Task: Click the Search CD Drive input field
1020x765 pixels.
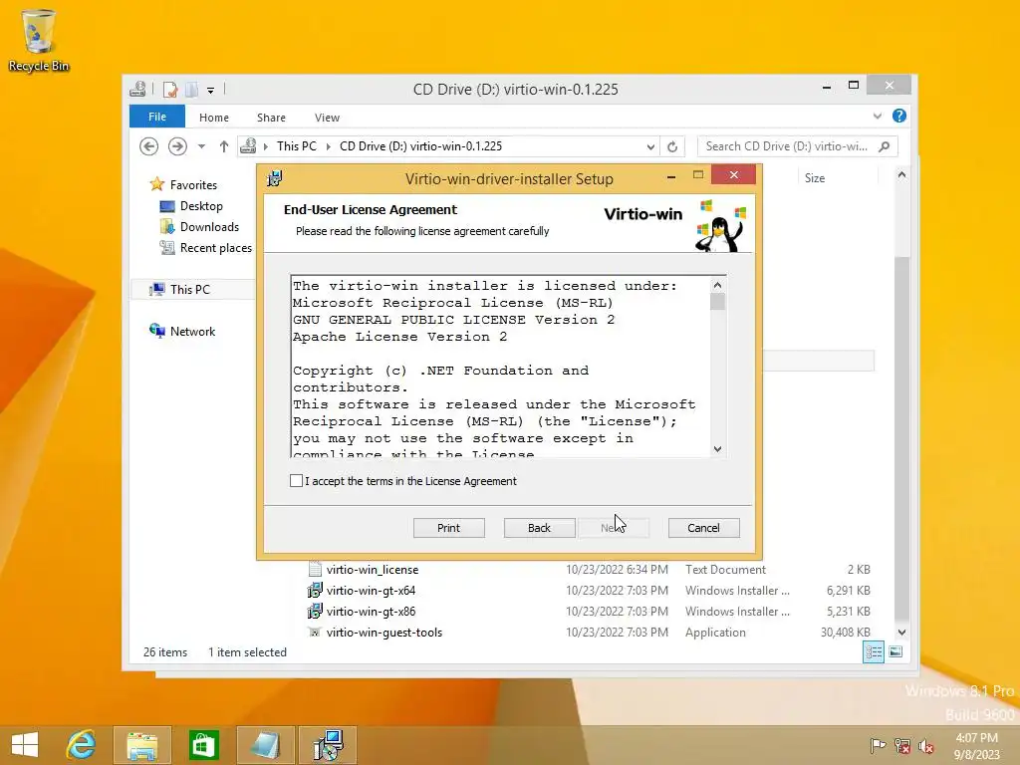Action: pos(787,146)
